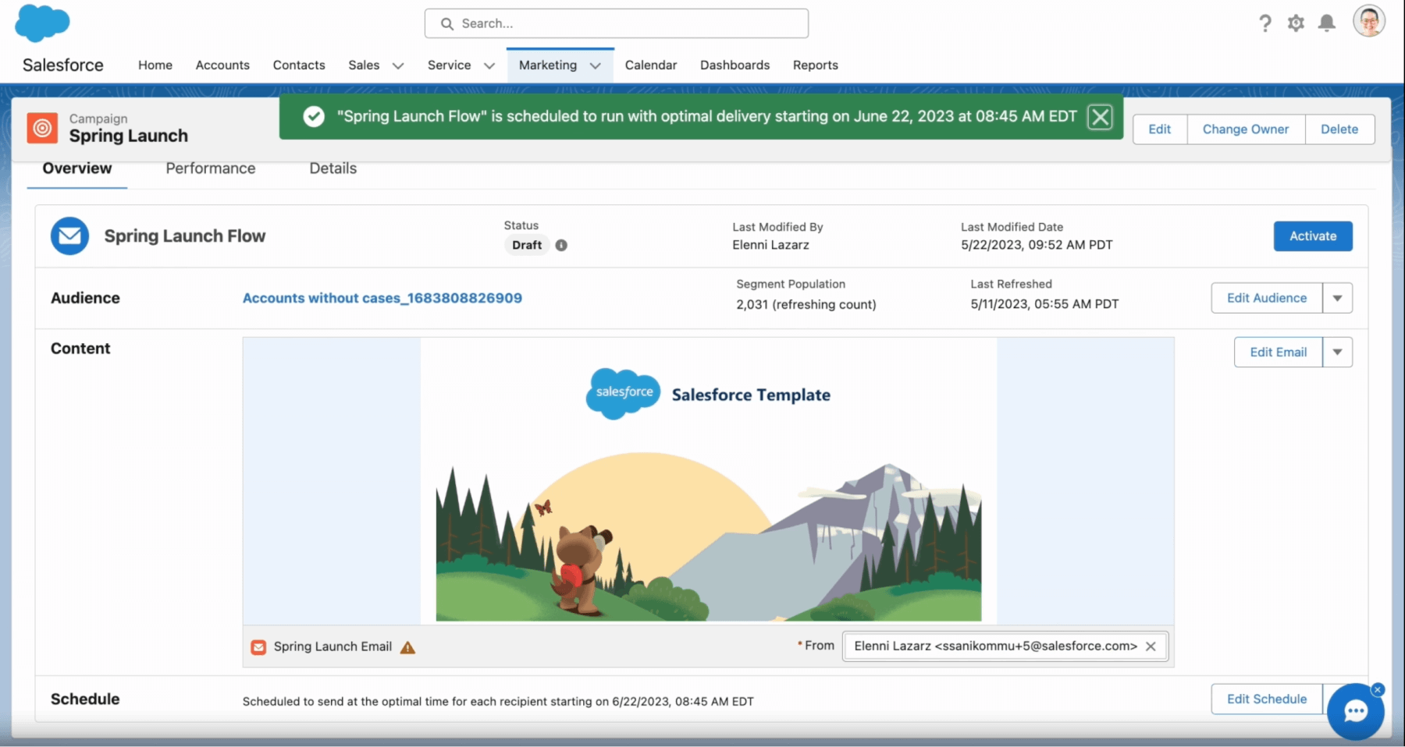Viewport: 1405px width, 747px height.
Task: Open the Sales nav item
Action: (x=364, y=65)
